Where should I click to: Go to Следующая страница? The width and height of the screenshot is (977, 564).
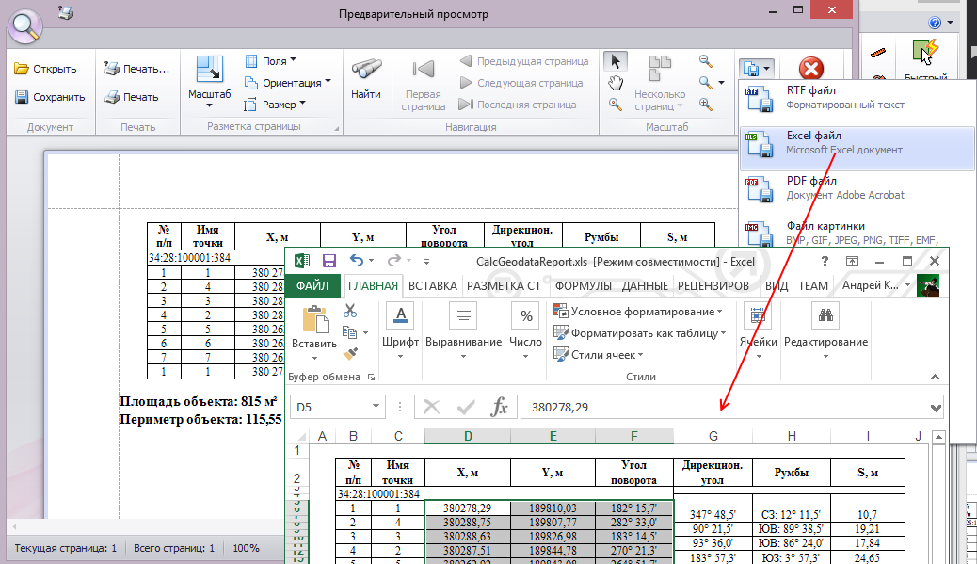pyautogui.click(x=521, y=82)
